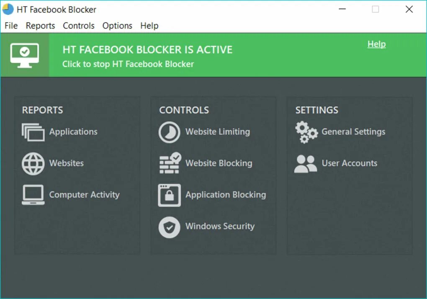The image size is (427, 299).
Task: Click the REPORTS section heading
Action: (42, 110)
